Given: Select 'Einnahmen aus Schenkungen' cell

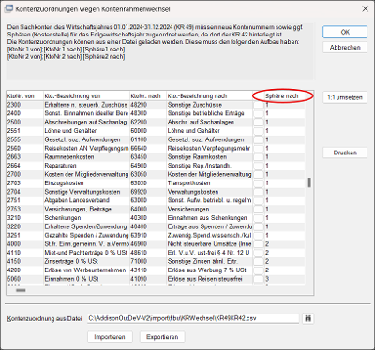Looking at the screenshot, I should [x=207, y=218].
